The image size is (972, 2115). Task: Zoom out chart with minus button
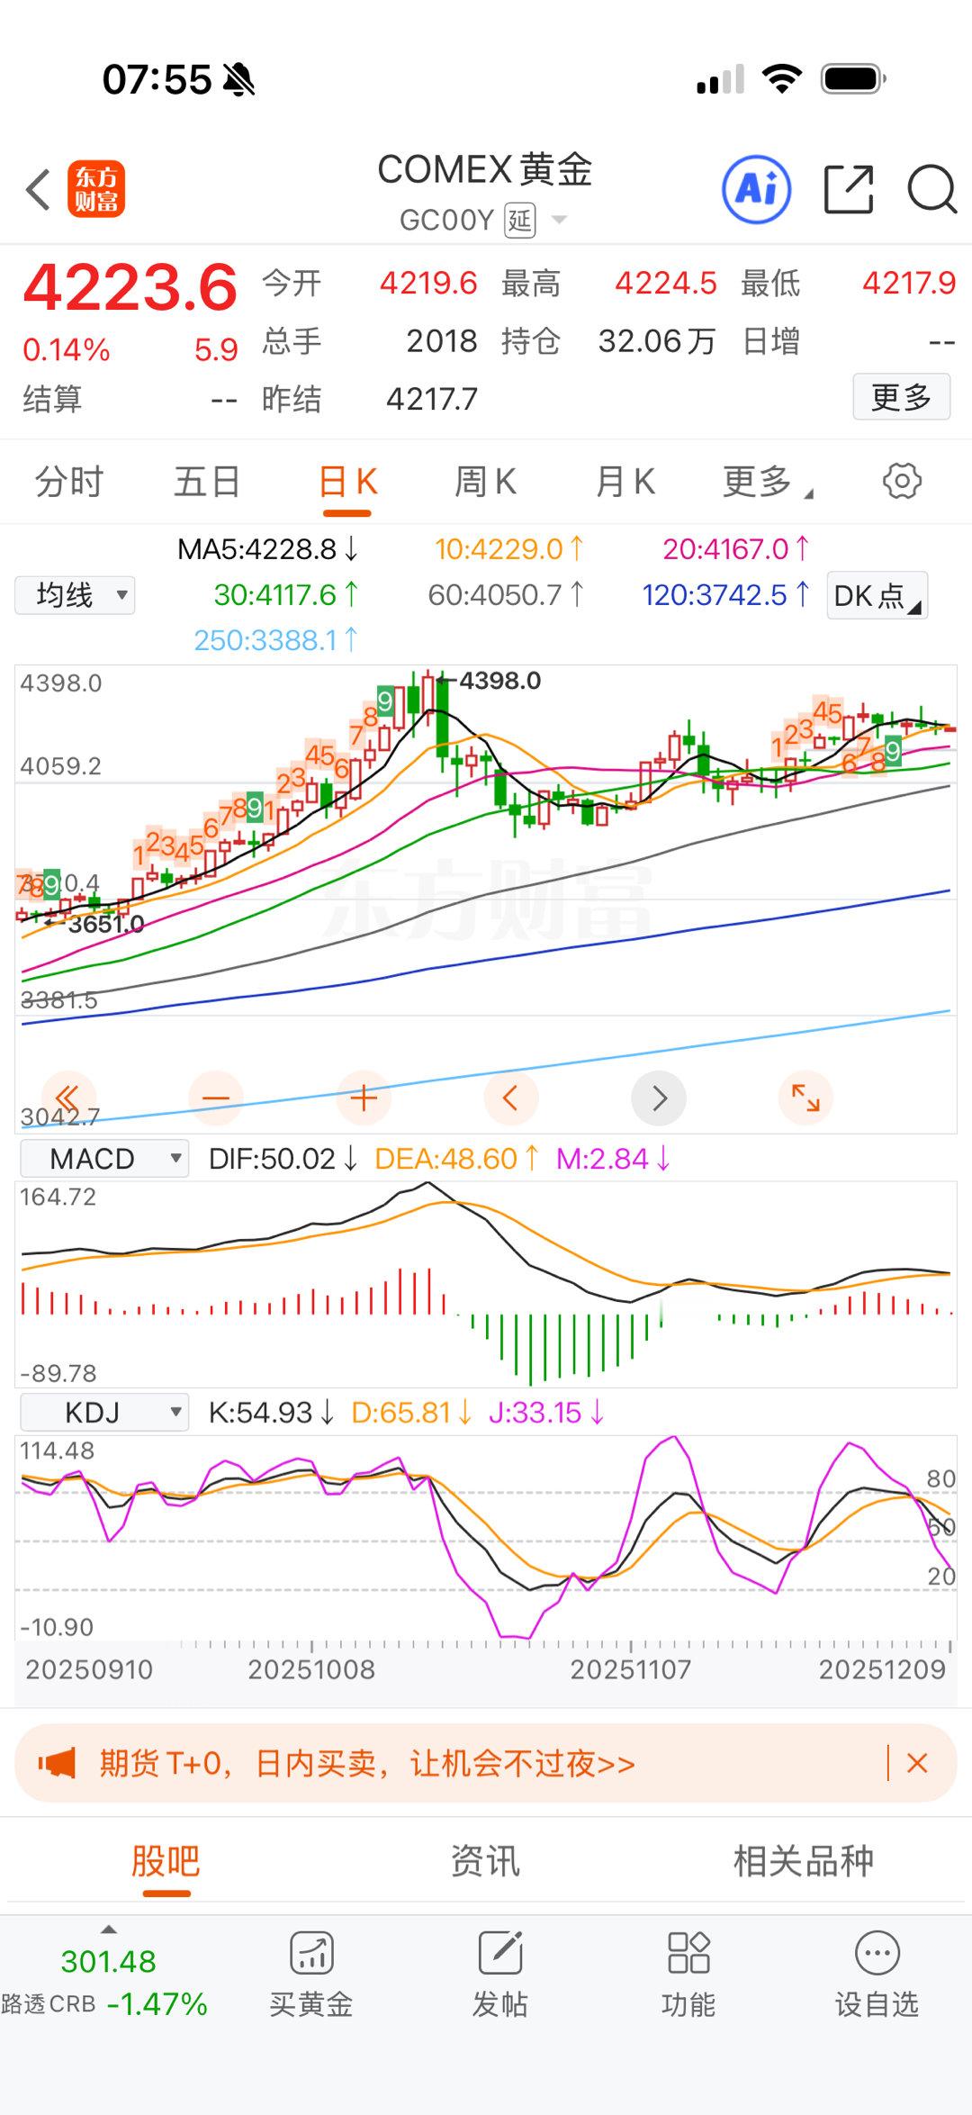[x=216, y=1098]
